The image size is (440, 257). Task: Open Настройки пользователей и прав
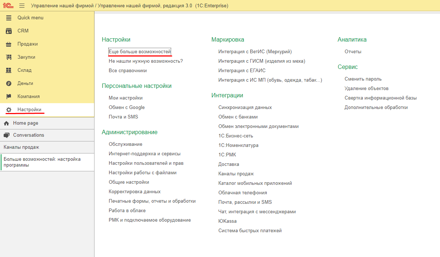[x=146, y=163]
